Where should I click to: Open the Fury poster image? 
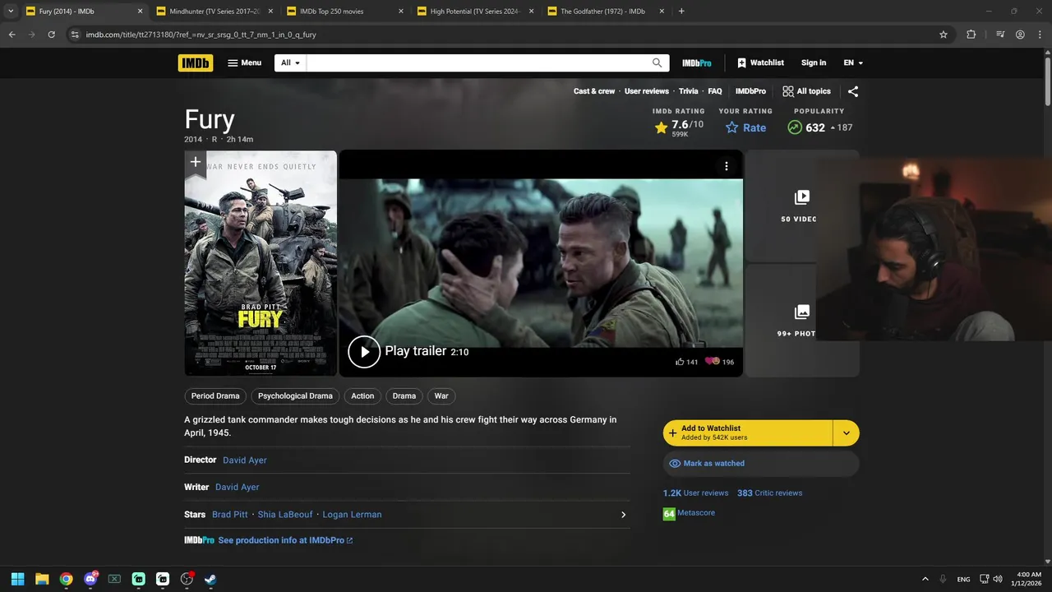click(x=261, y=263)
